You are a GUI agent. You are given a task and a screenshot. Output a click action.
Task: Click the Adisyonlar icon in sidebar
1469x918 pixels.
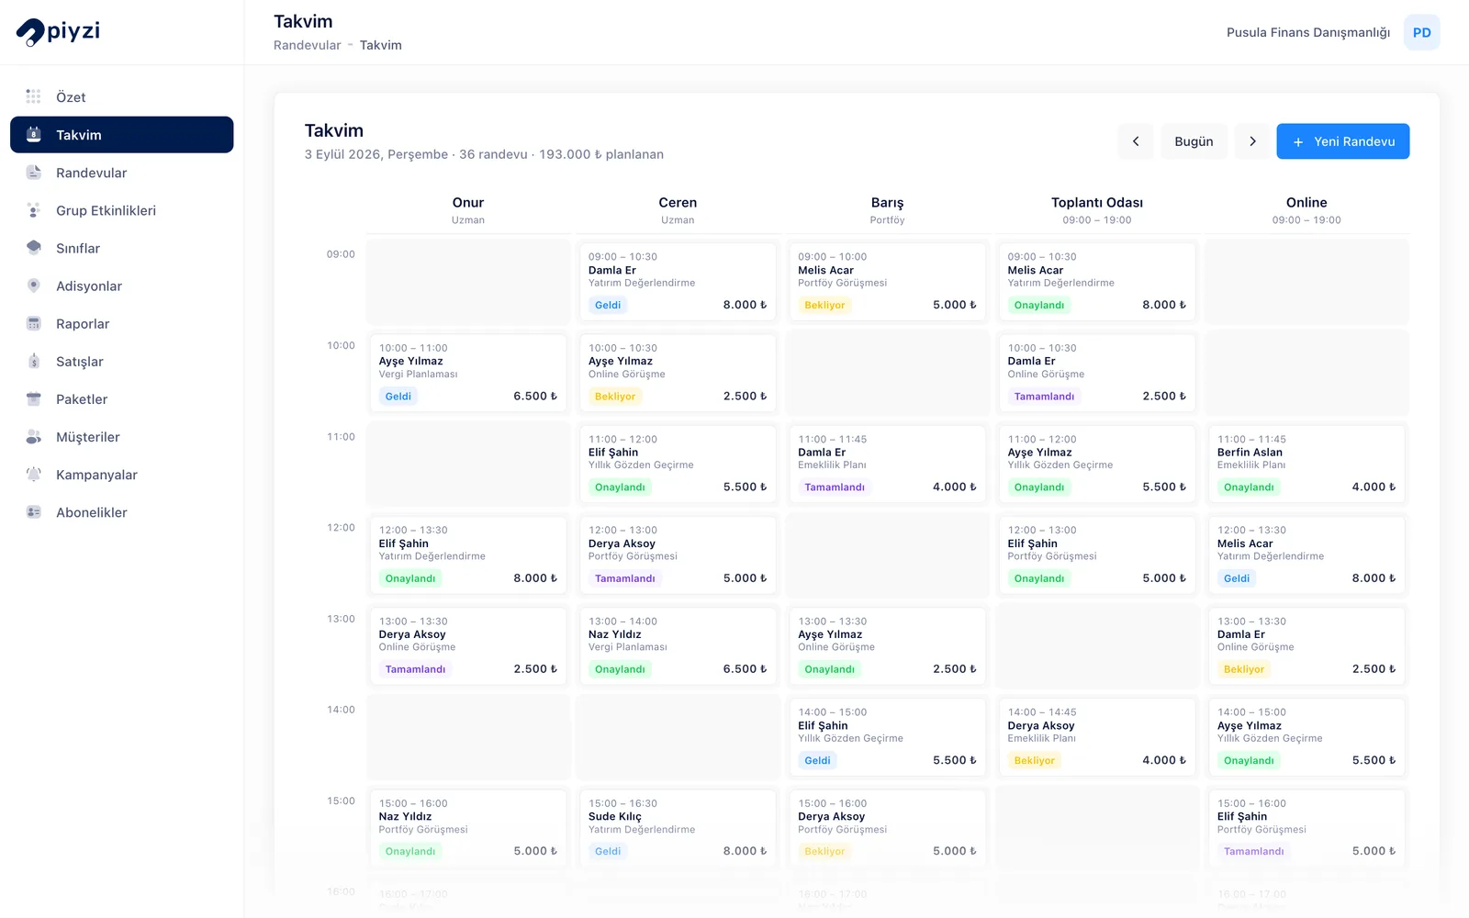coord(34,285)
